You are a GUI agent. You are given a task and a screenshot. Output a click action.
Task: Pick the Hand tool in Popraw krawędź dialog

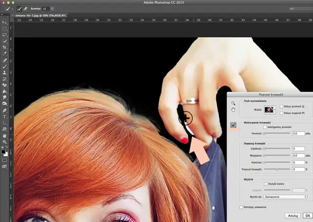pos(233,110)
